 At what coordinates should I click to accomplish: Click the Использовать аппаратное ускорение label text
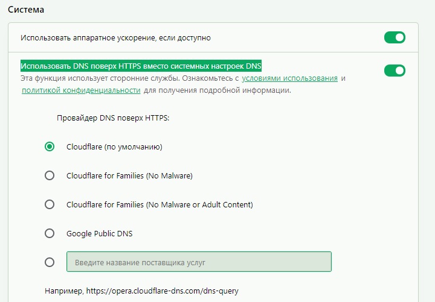115,37
